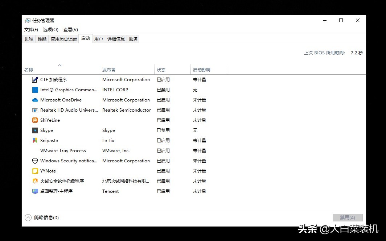Click the 7.2 秒 BIOS time value
Screen dimensions: 386x241
357,53
